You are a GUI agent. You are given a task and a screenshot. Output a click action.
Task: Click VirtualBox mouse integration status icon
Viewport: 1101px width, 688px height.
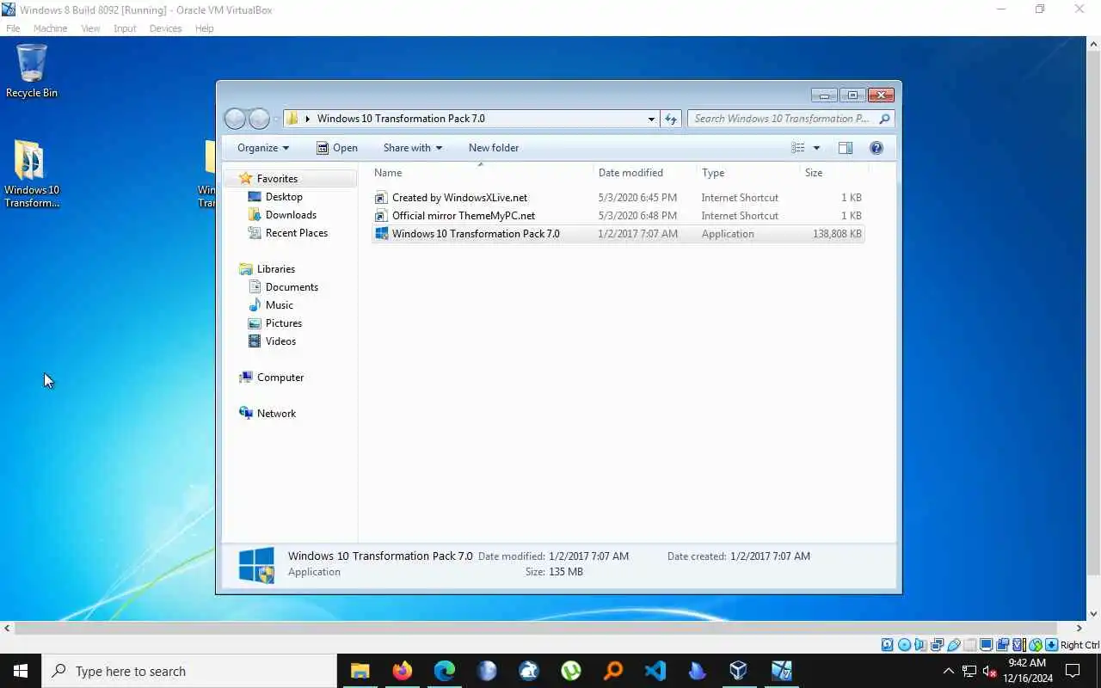click(1035, 645)
